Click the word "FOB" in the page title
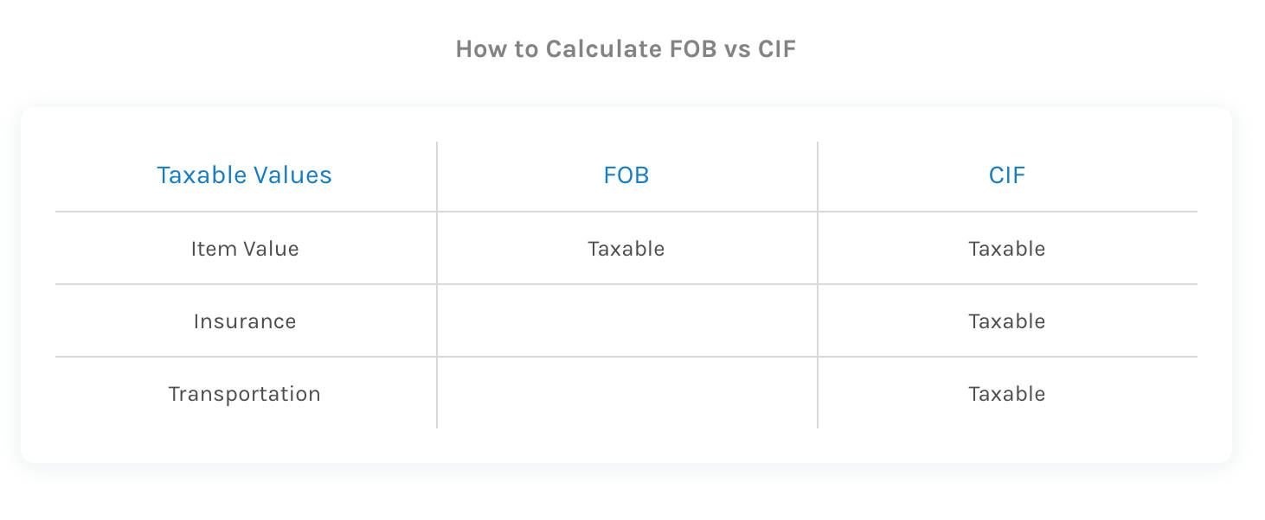The height and width of the screenshot is (520, 1265). tap(693, 49)
